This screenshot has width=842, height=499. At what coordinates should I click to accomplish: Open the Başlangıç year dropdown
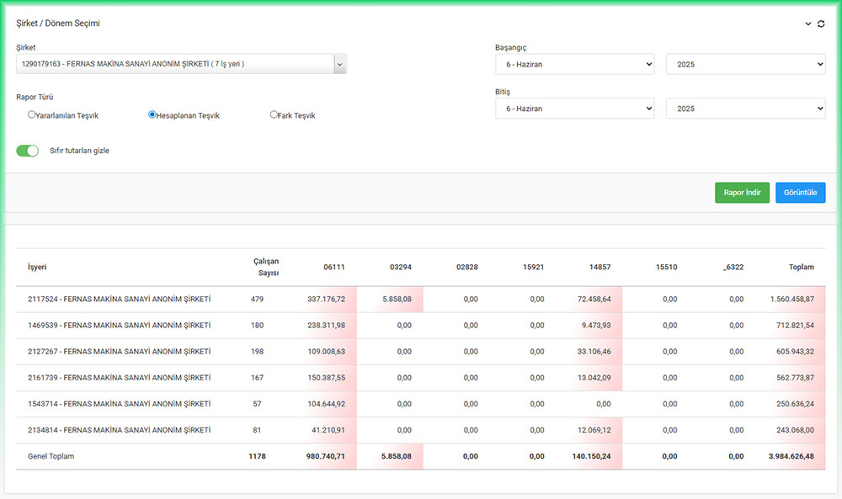point(745,64)
